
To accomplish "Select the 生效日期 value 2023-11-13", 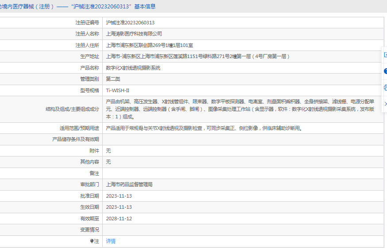I will 119,207.
